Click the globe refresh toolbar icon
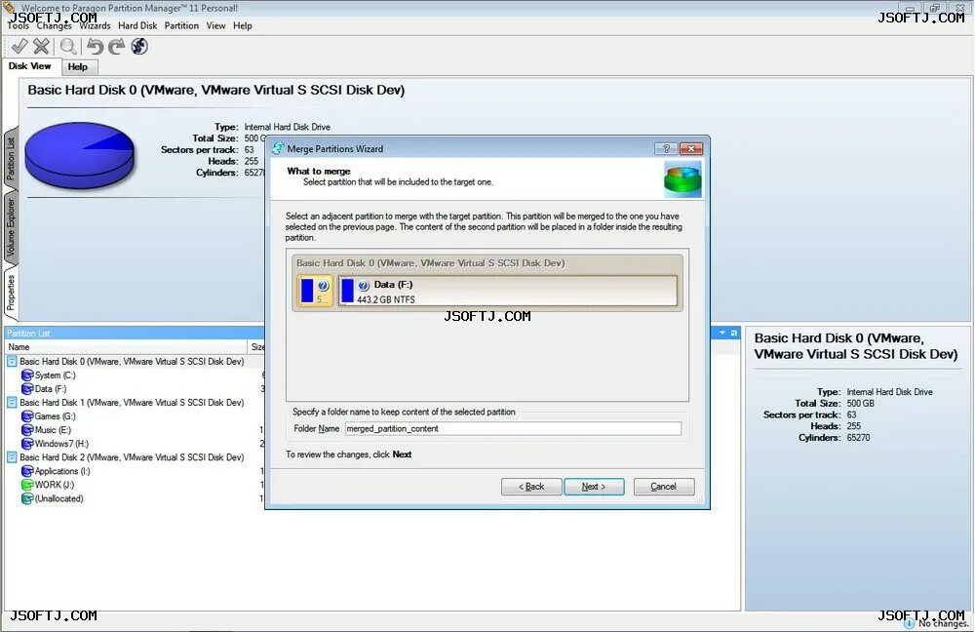 click(139, 47)
